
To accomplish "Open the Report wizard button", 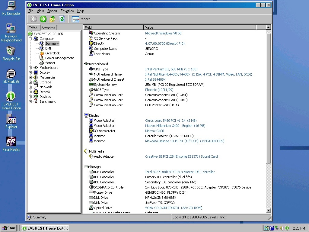I will (81, 19).
